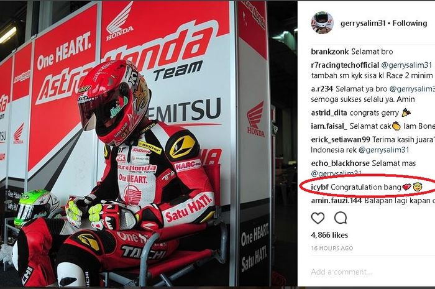This screenshot has height=289, width=435.
Task: Click the Following button
Action: click(x=410, y=23)
